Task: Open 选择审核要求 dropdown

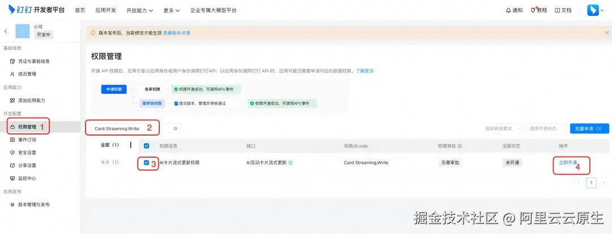Action: (x=503, y=128)
